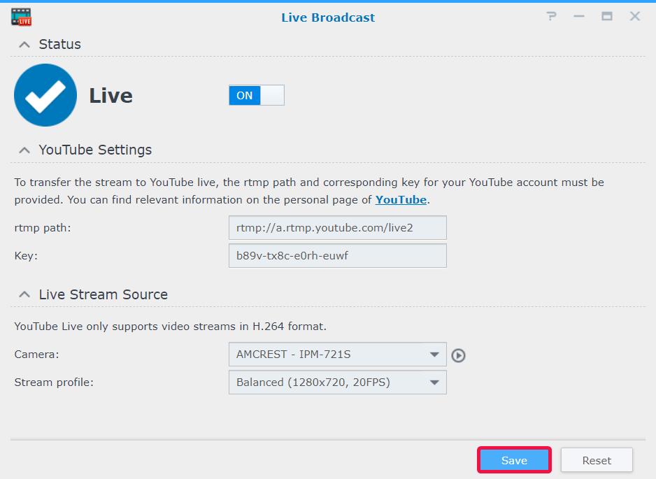Screen dimensions: 656x479
Task: Click the rtmp path input field
Action: 337,227
